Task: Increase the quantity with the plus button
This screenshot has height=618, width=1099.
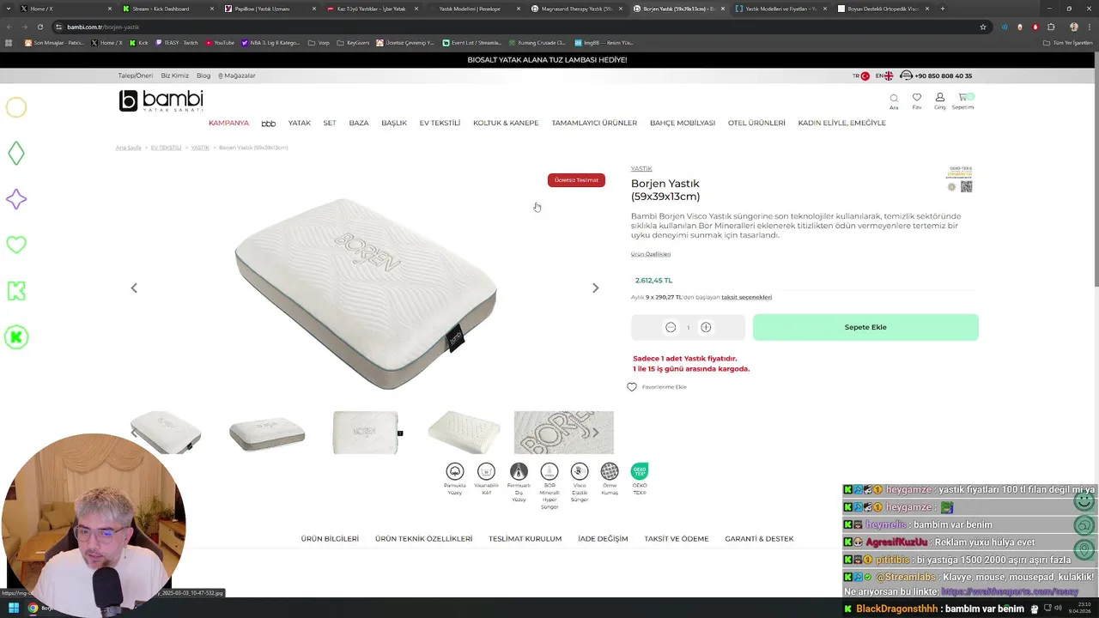Action: (706, 327)
